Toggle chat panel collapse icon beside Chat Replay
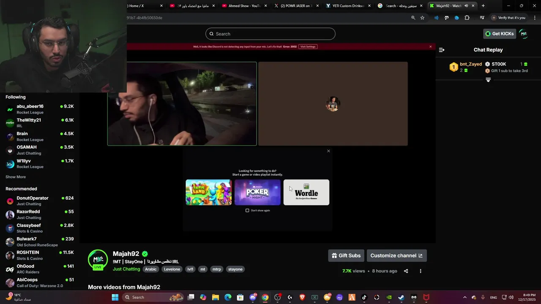 [x=442, y=50]
